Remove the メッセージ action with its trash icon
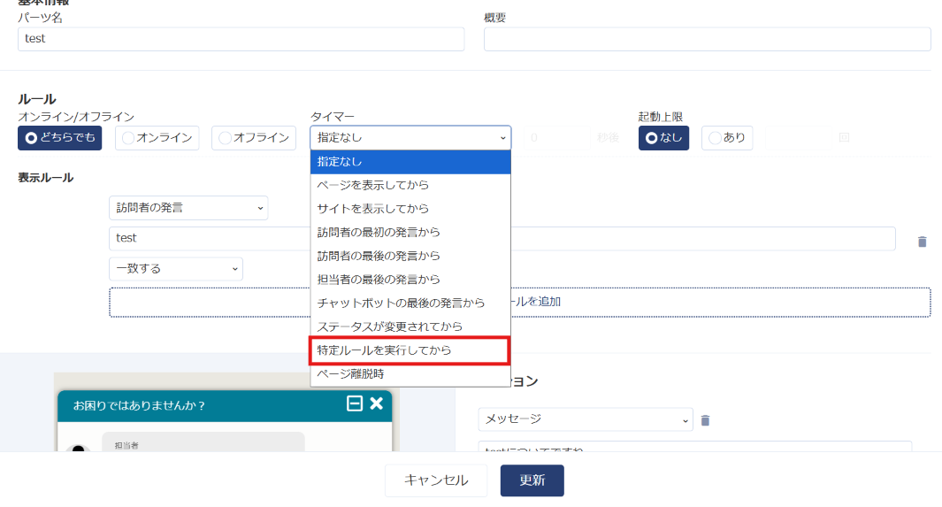This screenshot has height=507, width=942. [705, 420]
